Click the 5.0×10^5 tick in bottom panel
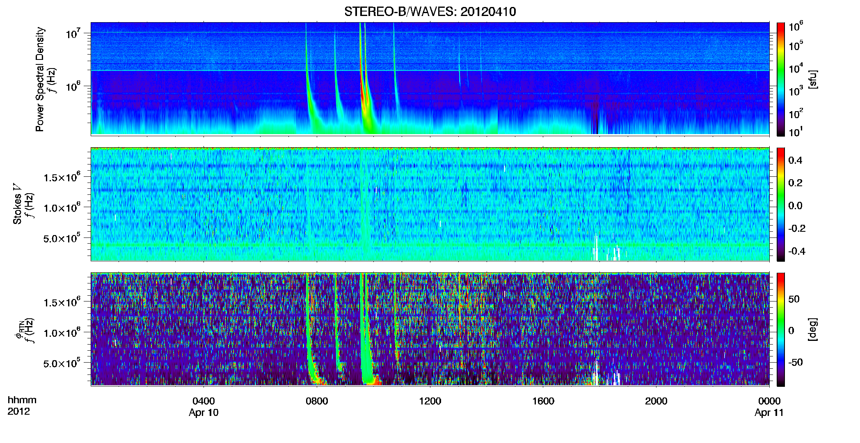 [62, 363]
